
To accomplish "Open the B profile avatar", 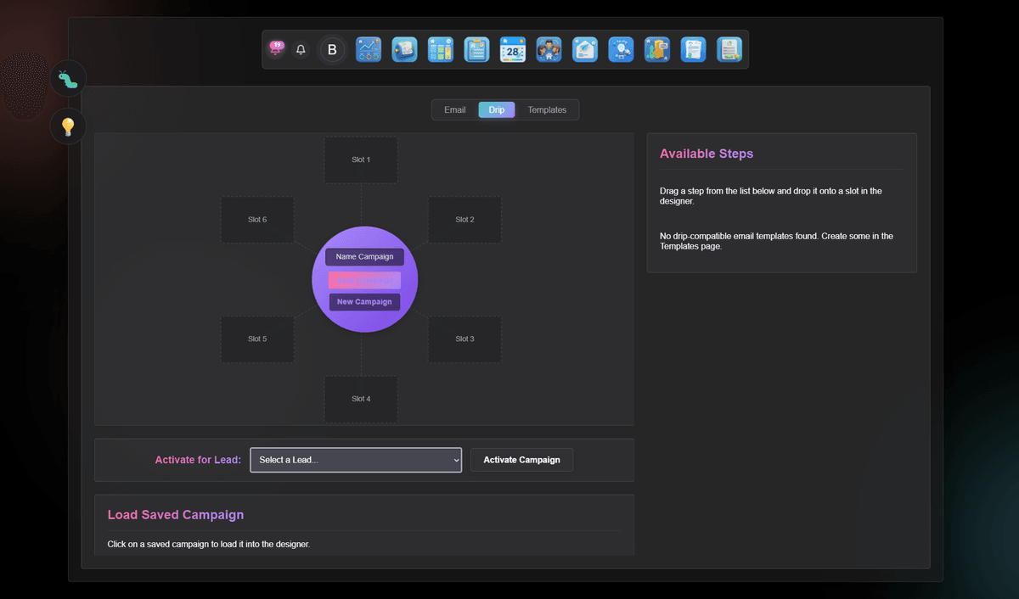I will point(332,50).
